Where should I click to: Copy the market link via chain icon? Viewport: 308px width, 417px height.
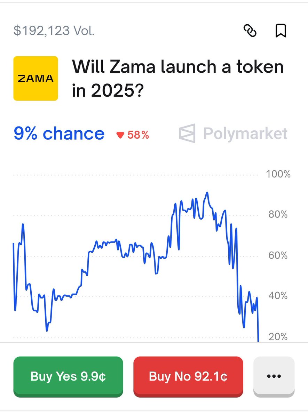pos(250,31)
